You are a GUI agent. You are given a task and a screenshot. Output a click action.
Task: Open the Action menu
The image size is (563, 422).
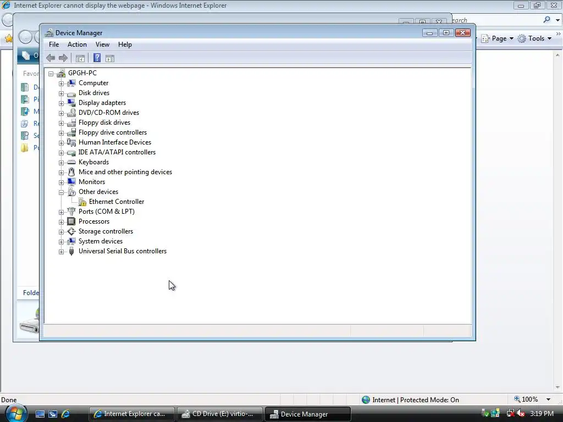(x=77, y=45)
